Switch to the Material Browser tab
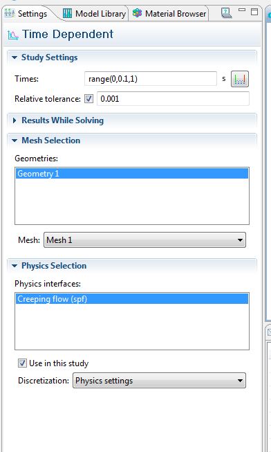The width and height of the screenshot is (271, 452). coord(169,14)
